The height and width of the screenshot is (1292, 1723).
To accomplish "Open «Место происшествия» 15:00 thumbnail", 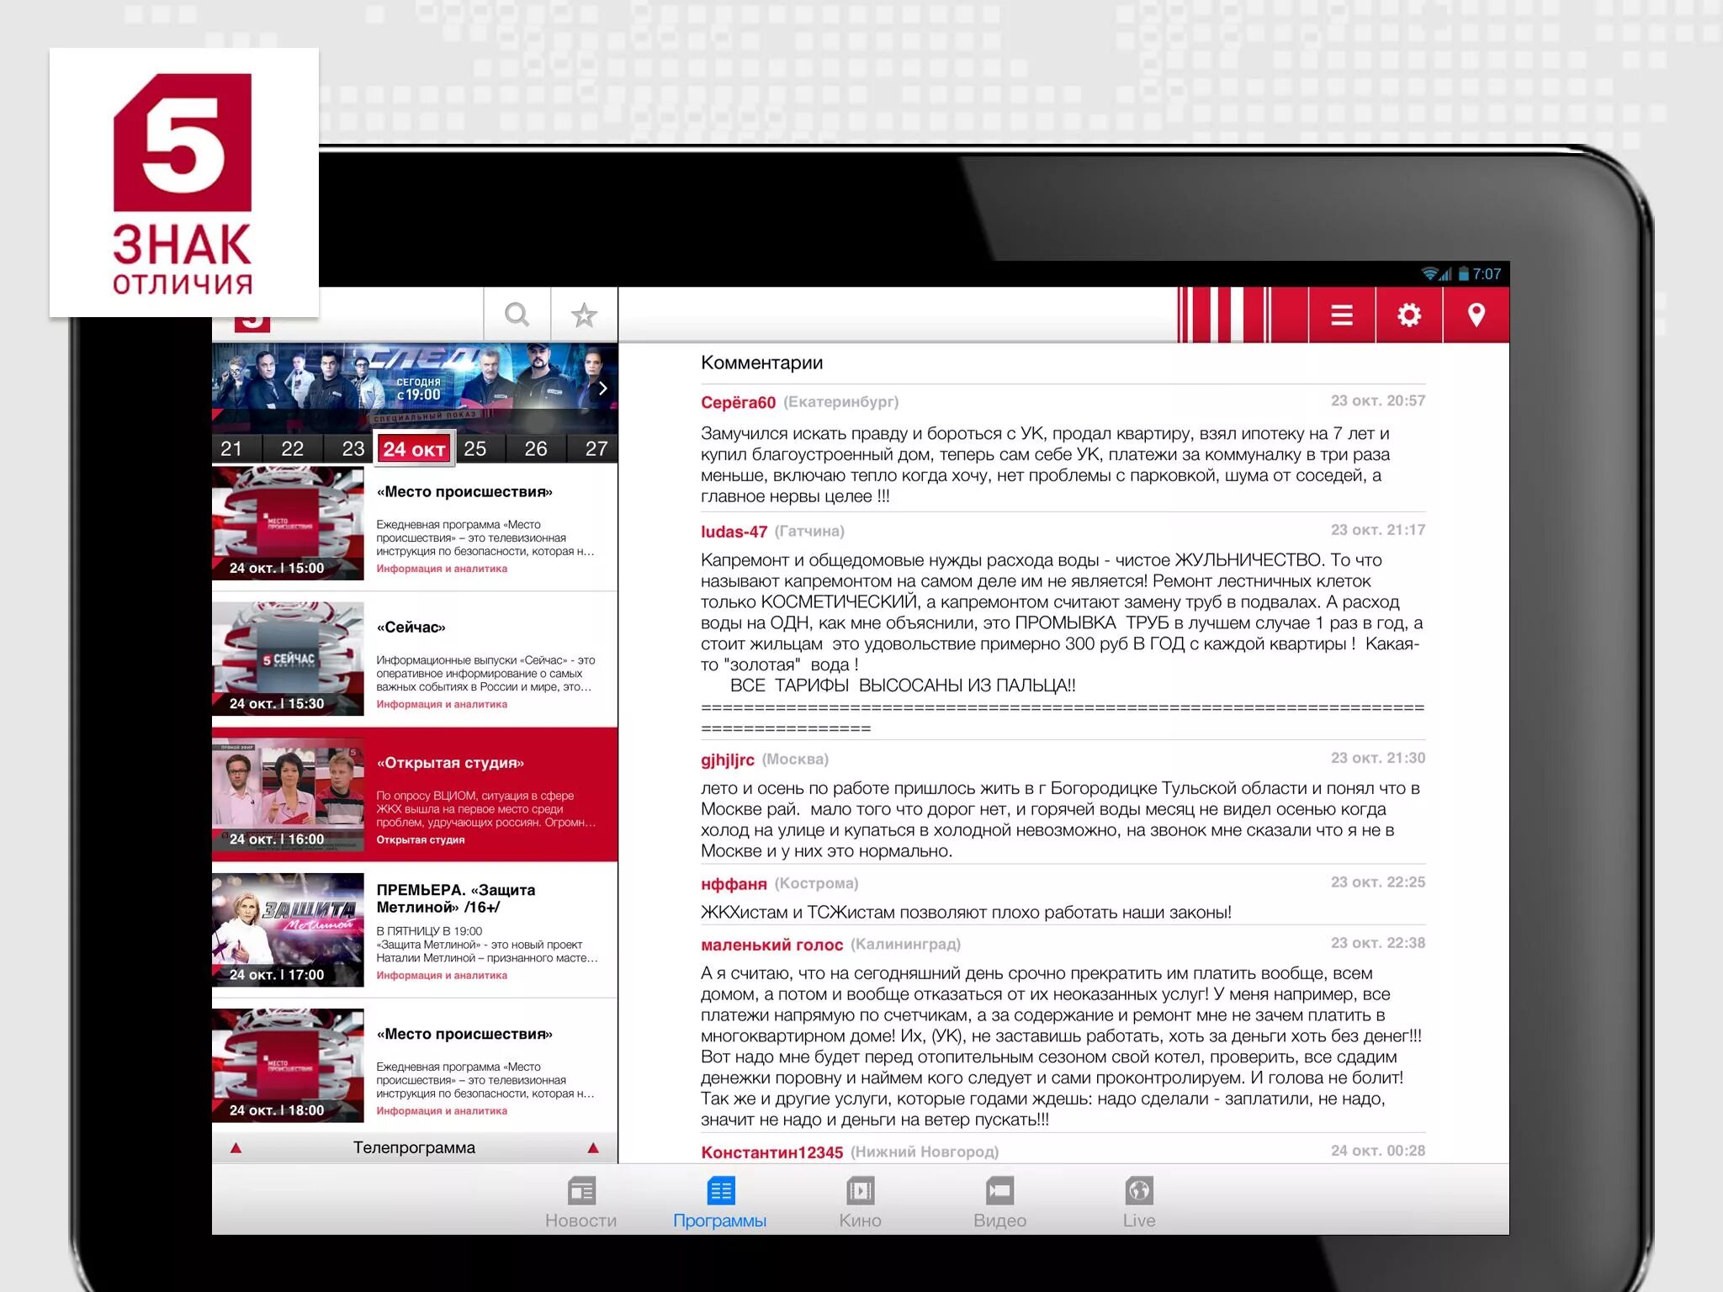I will [288, 522].
